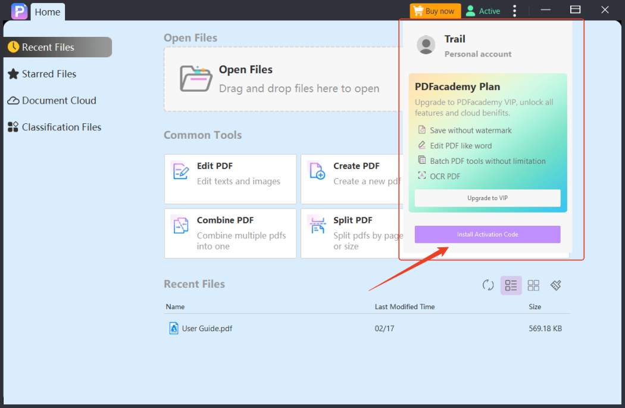Click the Edit PDF like word text
Screen dimensions: 625x408
tap(461, 146)
